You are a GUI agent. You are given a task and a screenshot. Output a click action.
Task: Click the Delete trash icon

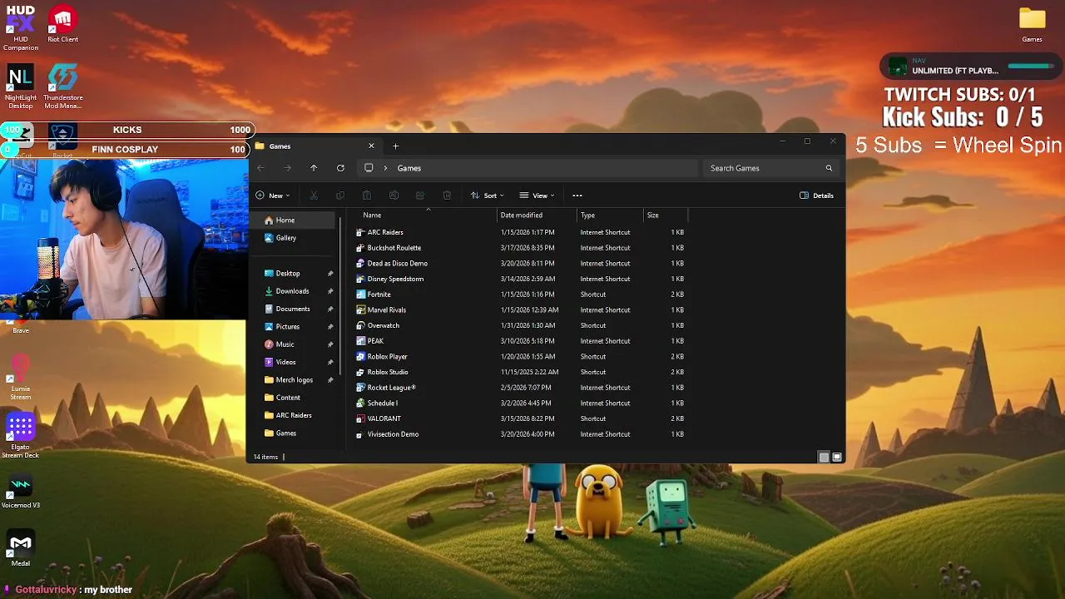447,196
